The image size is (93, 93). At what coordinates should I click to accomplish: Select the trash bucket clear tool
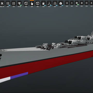[43, 3]
